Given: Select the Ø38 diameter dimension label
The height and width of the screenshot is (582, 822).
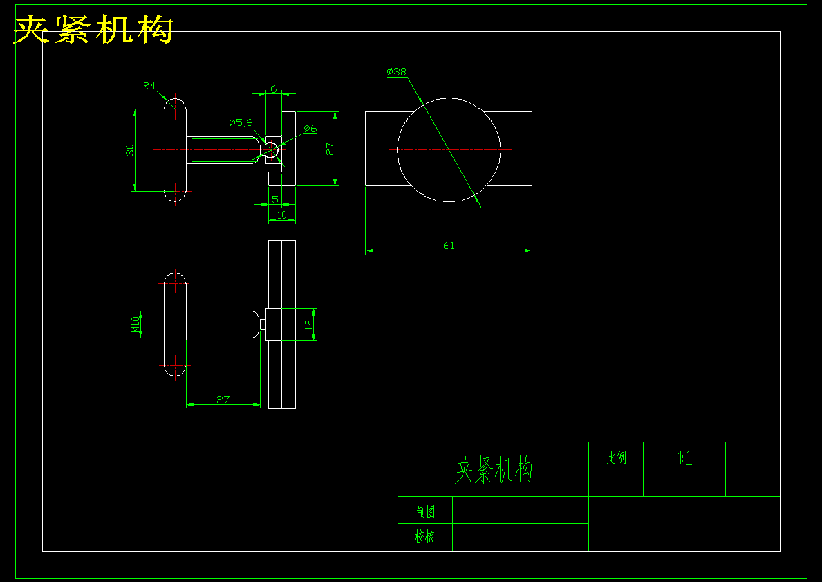Looking at the screenshot, I should pos(398,70).
